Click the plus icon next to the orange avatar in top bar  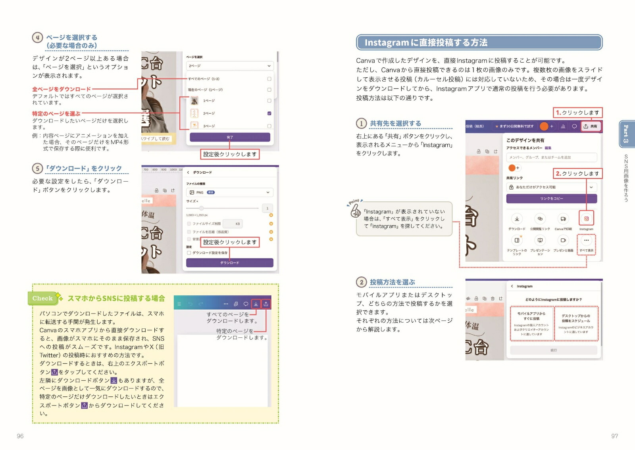pyautogui.click(x=552, y=126)
